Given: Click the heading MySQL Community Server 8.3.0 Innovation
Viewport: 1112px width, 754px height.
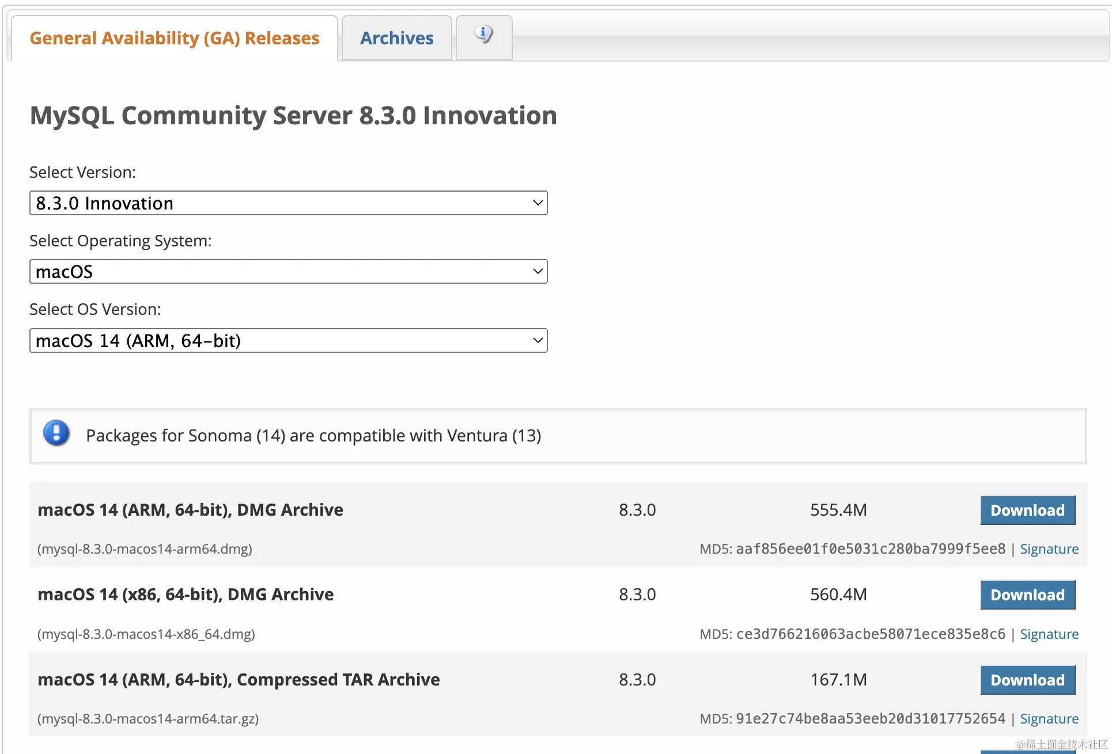Looking at the screenshot, I should click(x=293, y=116).
